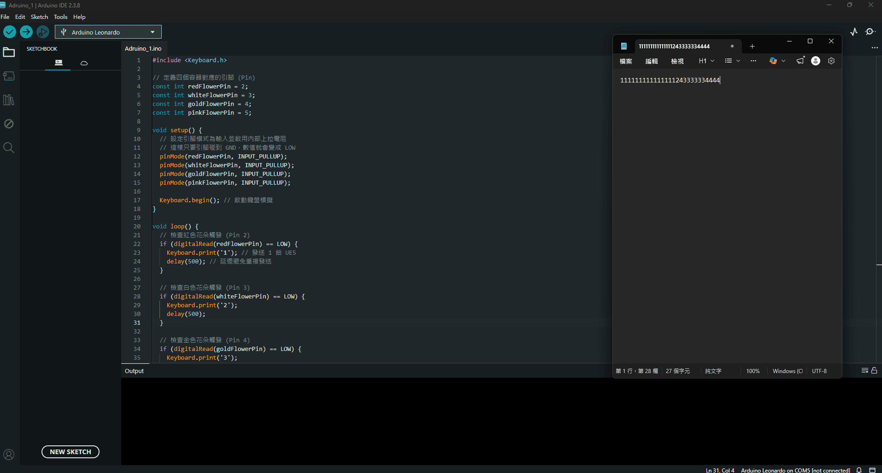The height and width of the screenshot is (473, 882).
Task: Click the NEW SKETCH button
Action: (x=71, y=452)
